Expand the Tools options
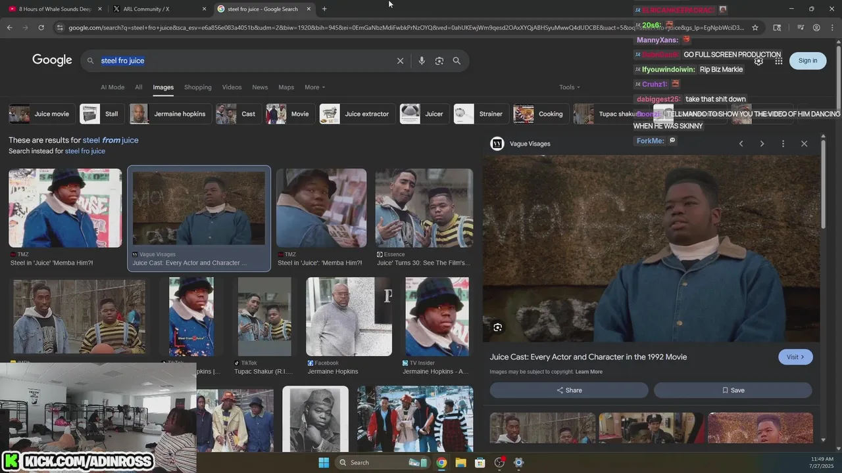Image resolution: width=842 pixels, height=473 pixels. click(570, 87)
